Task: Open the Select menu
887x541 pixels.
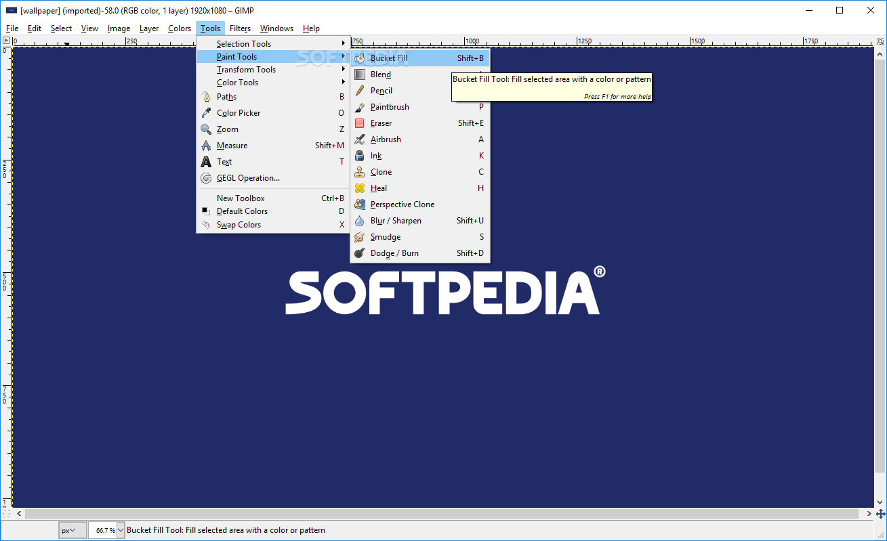Action: coord(61,28)
